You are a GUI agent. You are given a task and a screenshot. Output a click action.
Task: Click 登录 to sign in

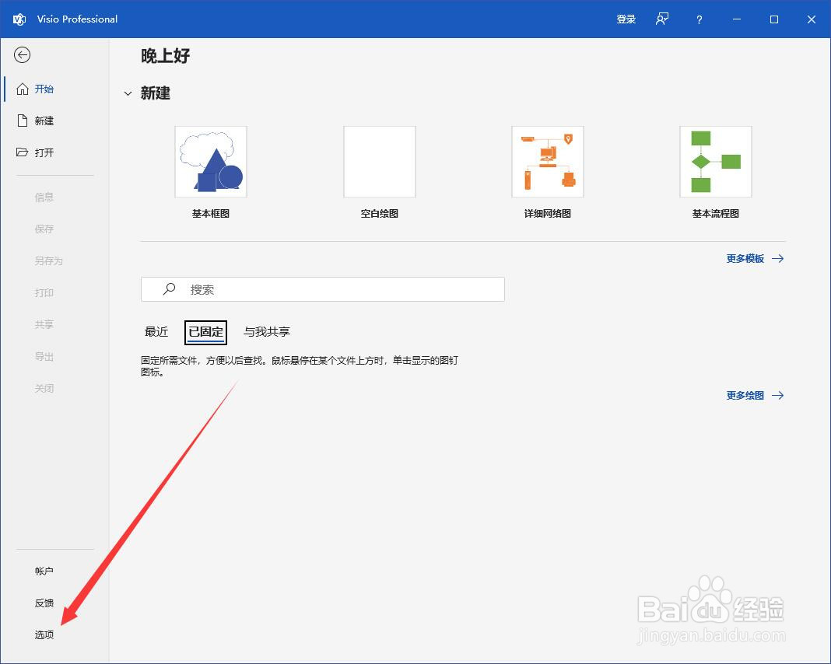[x=626, y=19]
